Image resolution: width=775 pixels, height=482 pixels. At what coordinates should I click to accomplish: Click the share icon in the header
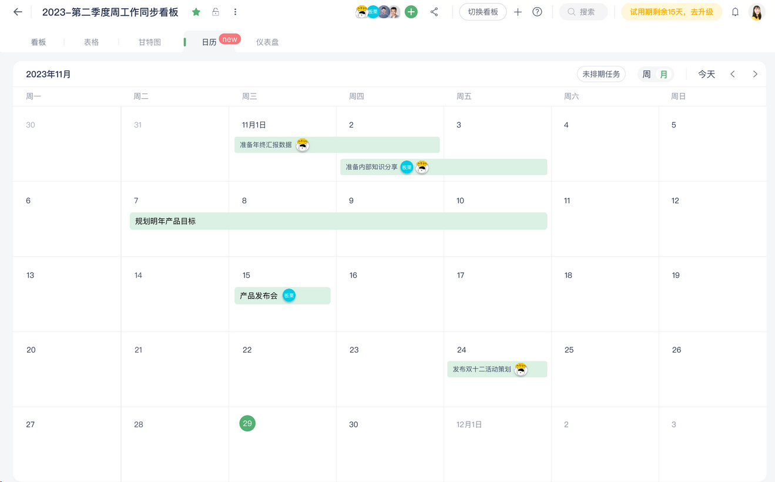click(x=434, y=12)
